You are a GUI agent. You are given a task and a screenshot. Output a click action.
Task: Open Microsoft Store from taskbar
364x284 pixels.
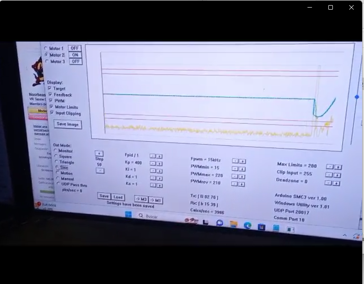(x=262, y=227)
